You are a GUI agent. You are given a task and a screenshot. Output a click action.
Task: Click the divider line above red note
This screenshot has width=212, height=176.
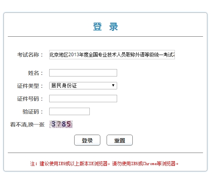click(x=105, y=153)
